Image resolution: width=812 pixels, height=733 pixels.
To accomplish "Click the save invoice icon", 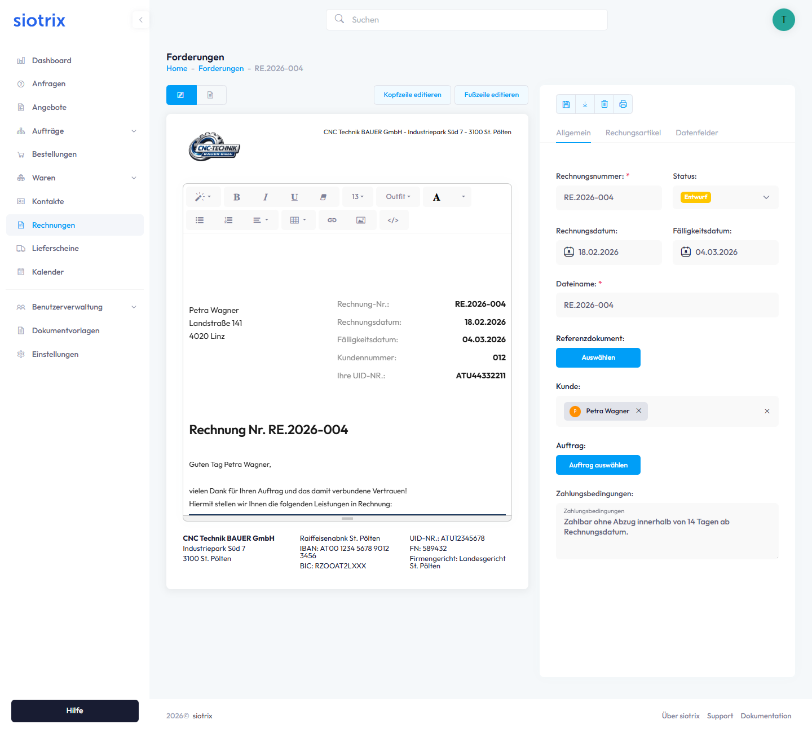I will click(x=566, y=104).
